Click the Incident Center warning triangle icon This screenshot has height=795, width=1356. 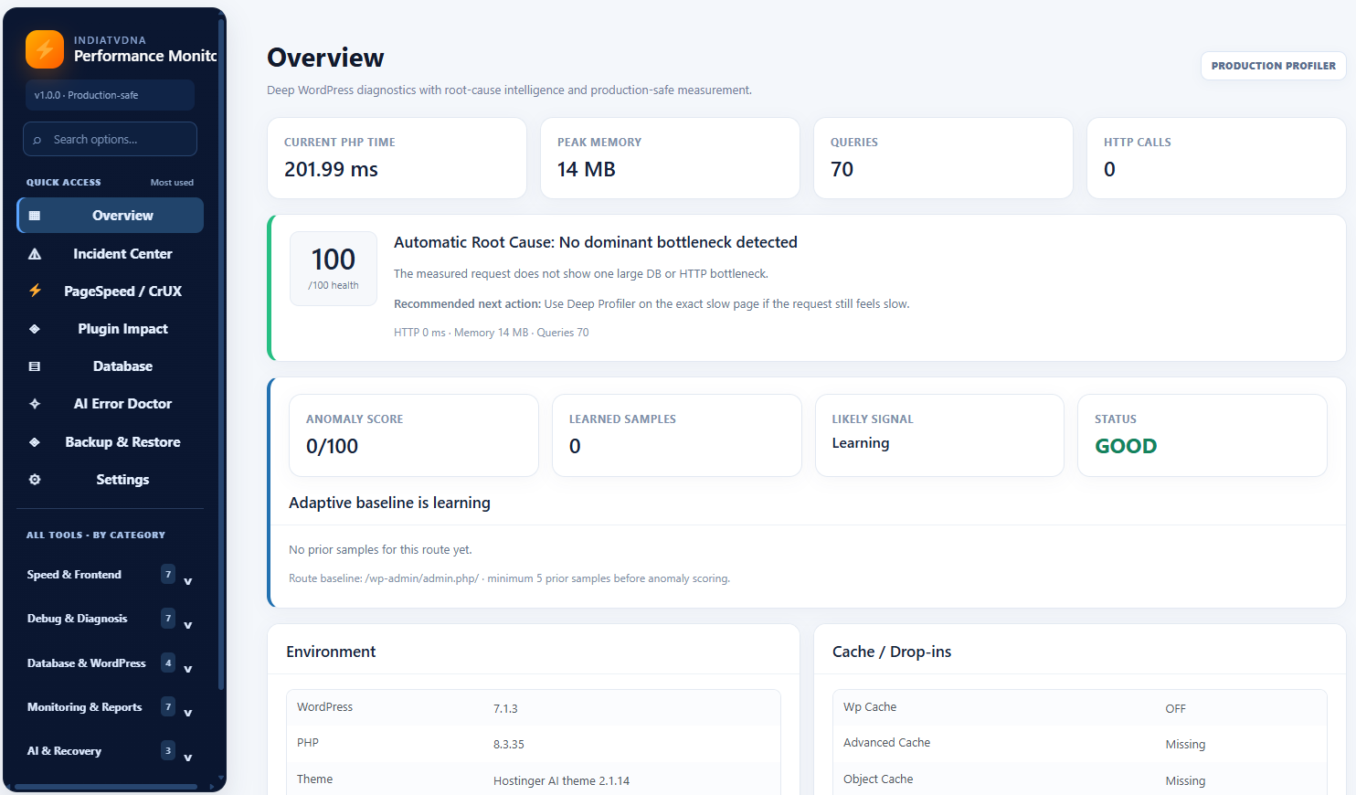click(x=35, y=254)
